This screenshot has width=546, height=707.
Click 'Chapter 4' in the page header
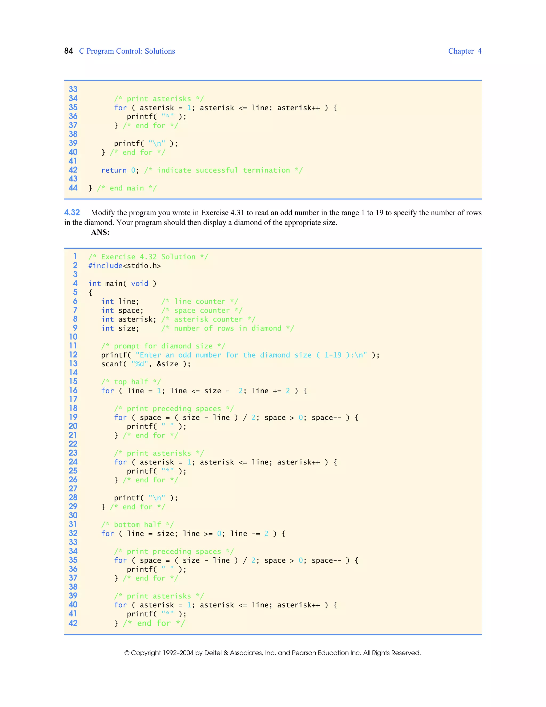(465, 51)
